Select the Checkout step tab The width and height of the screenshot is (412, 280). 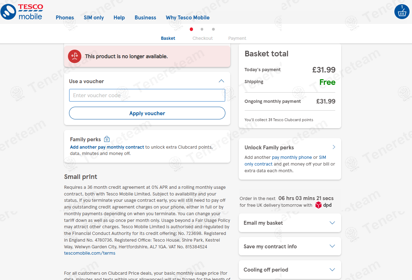(202, 38)
